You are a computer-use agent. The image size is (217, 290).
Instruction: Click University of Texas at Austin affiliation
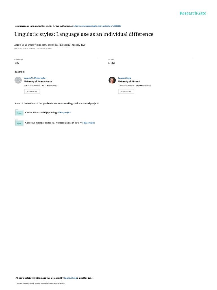38,82
